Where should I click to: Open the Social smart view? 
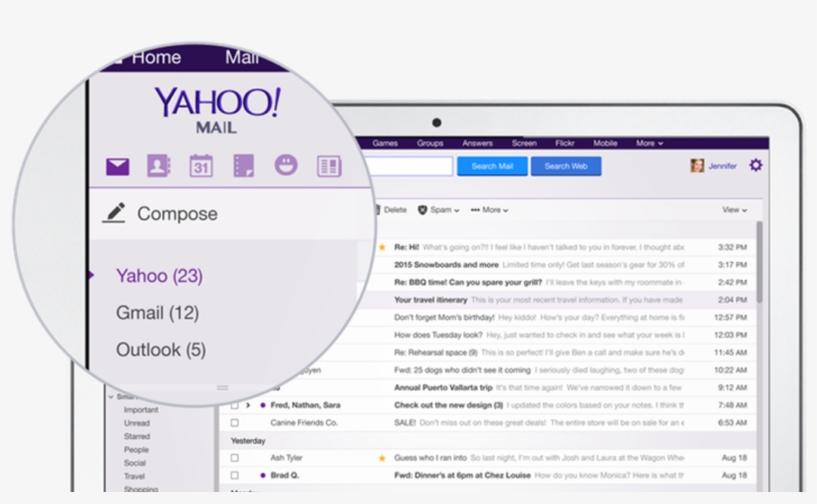pyautogui.click(x=135, y=463)
